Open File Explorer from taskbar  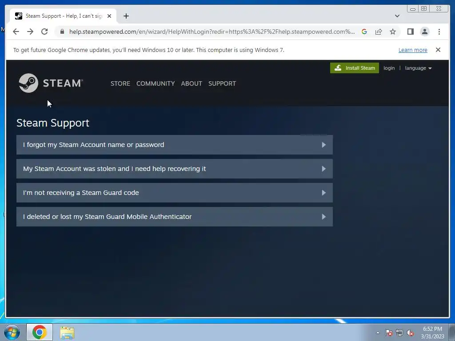pyautogui.click(x=67, y=332)
